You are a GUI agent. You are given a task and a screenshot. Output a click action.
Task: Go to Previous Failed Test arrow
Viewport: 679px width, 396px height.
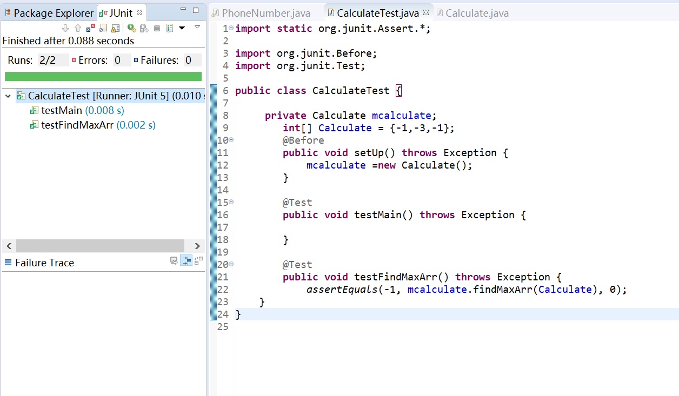point(78,28)
